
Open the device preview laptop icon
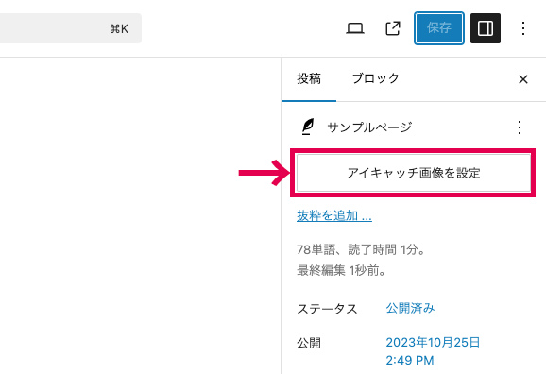355,28
